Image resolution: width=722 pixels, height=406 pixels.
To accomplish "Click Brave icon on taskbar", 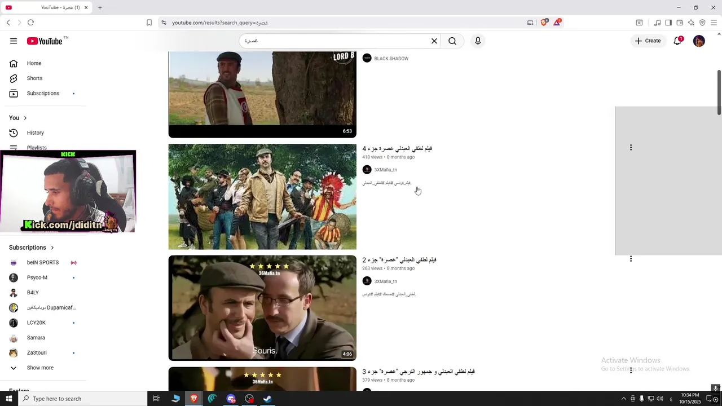I will [194, 399].
